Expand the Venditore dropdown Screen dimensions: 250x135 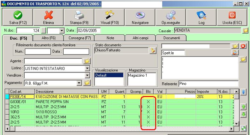pos(87,75)
